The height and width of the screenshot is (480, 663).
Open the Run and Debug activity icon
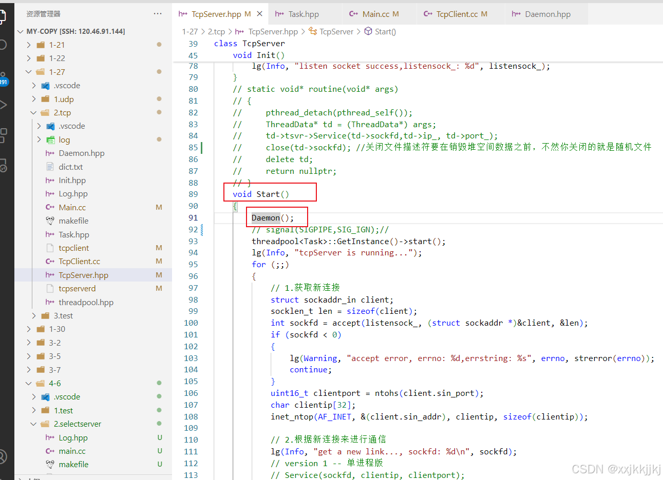click(3, 105)
